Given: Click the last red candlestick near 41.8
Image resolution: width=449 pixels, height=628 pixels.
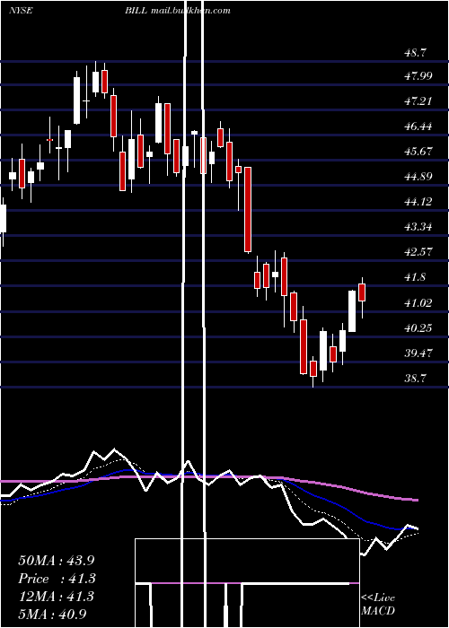Looking at the screenshot, I should click(x=362, y=292).
